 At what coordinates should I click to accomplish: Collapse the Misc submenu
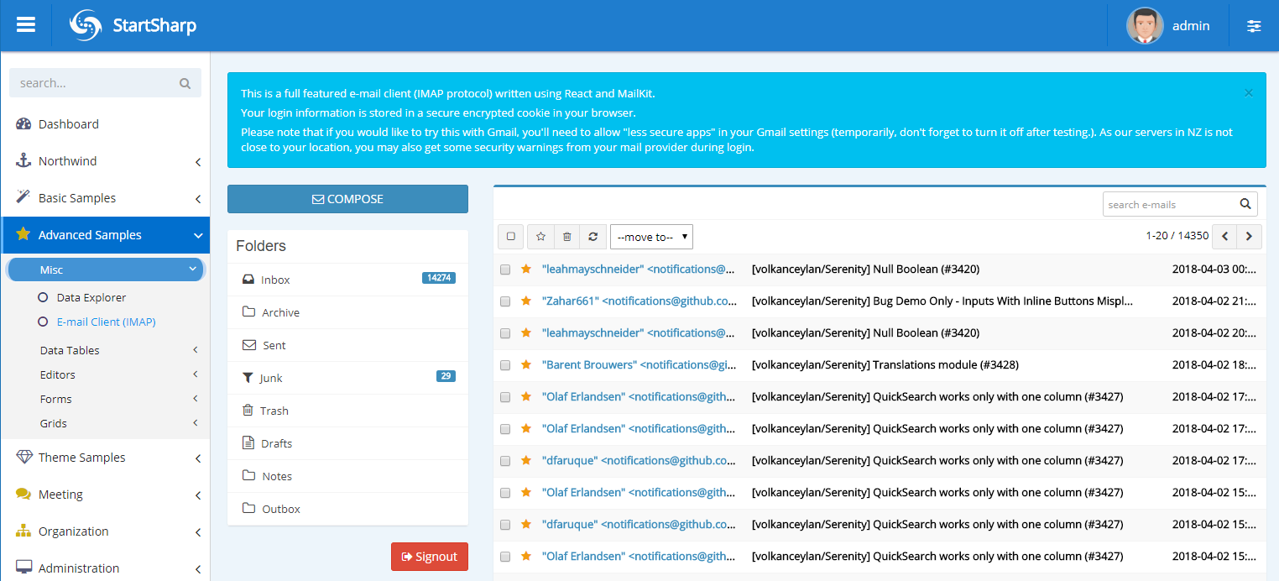point(105,269)
